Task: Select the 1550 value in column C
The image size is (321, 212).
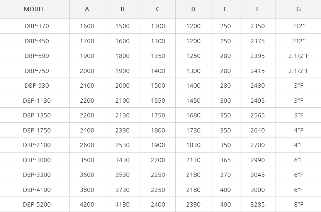Action: [158, 101]
